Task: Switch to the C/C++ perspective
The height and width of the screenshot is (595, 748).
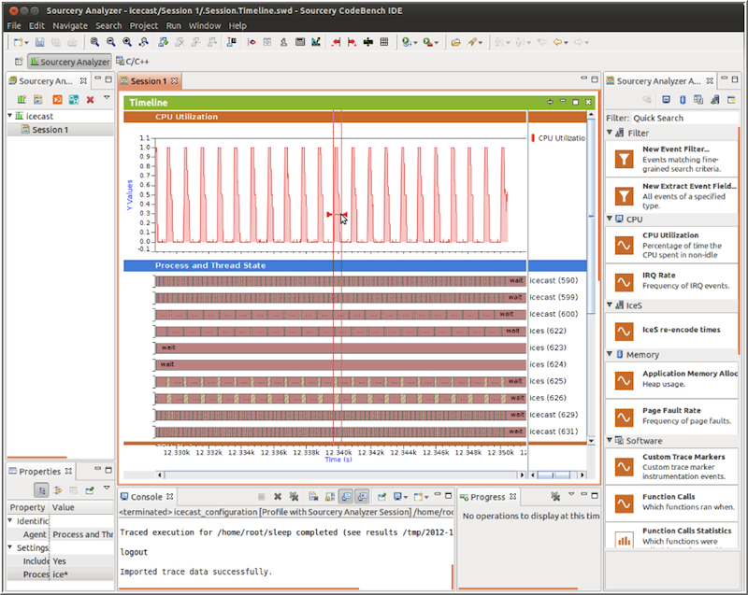Action: 133,62
